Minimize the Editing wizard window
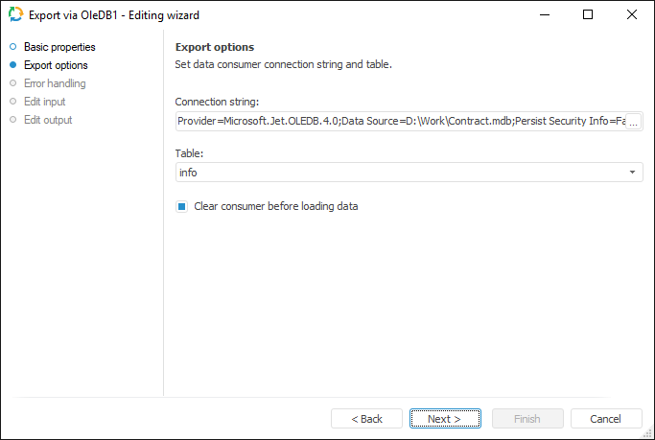Viewport: 655px width, 440px height. [544, 15]
